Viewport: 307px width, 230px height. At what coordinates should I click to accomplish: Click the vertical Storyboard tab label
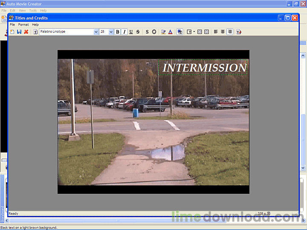(x=3, y=214)
